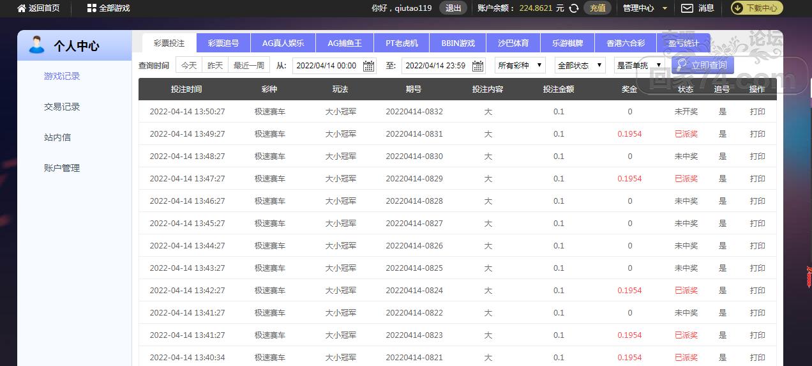
Task: Open the AG真人娱乐 tab
Action: (283, 43)
